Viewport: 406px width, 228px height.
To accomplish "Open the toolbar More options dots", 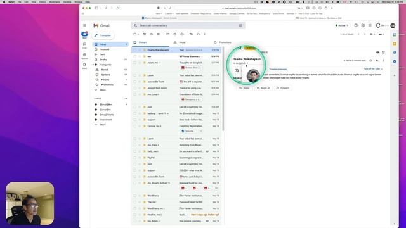I will 204,34.
